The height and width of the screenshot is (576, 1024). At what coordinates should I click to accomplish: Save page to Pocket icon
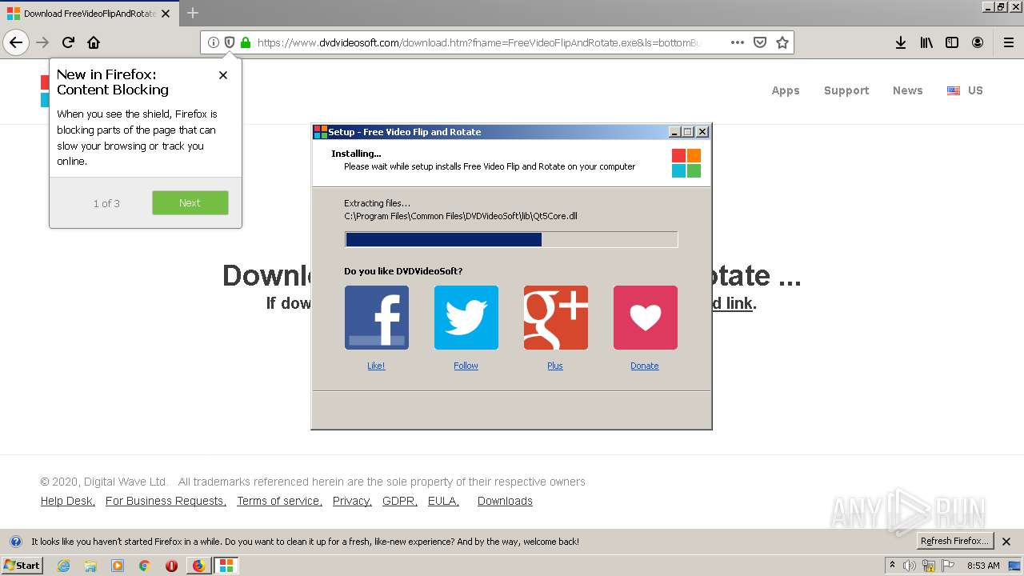click(x=760, y=42)
